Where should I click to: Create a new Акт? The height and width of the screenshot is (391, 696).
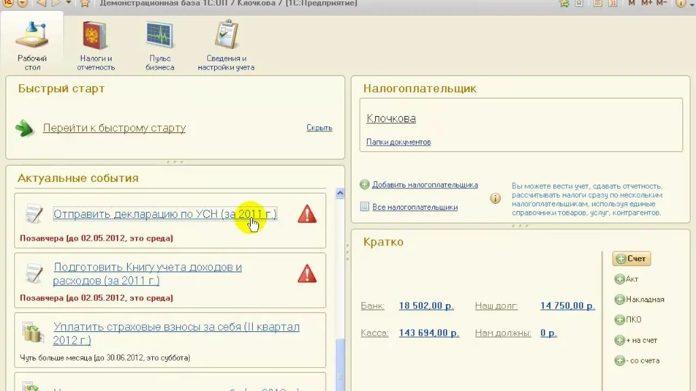(626, 279)
